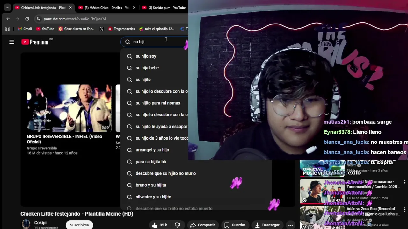The image size is (408, 229).
Task: Subscribe to Cokipi with Suscribirse button
Action: click(79, 225)
